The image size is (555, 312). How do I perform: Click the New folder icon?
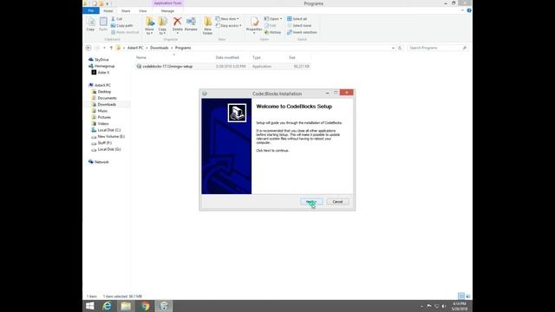pyautogui.click(x=208, y=26)
